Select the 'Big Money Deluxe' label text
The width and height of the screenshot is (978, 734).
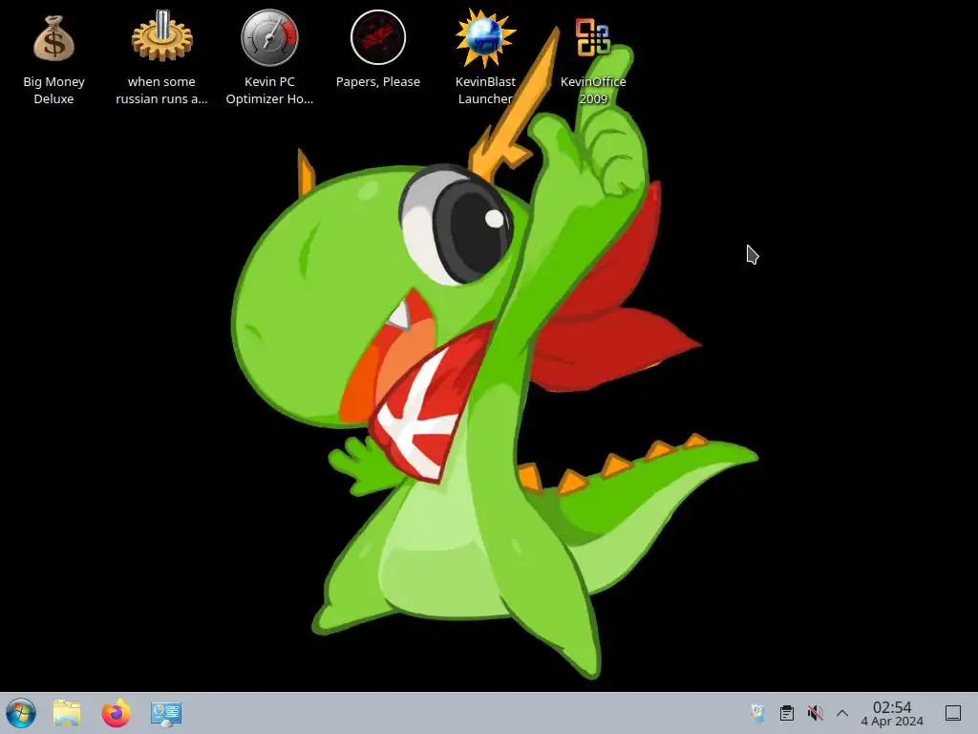point(53,90)
